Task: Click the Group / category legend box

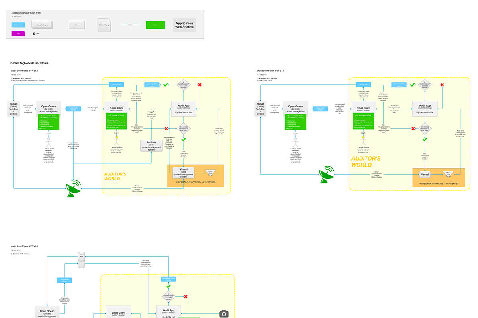Action: tap(42, 25)
